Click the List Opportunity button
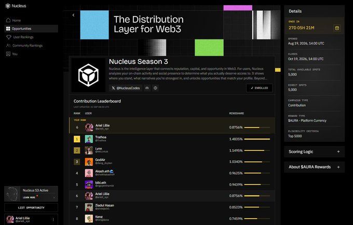Screen dimensions: 353x225 [31, 208]
